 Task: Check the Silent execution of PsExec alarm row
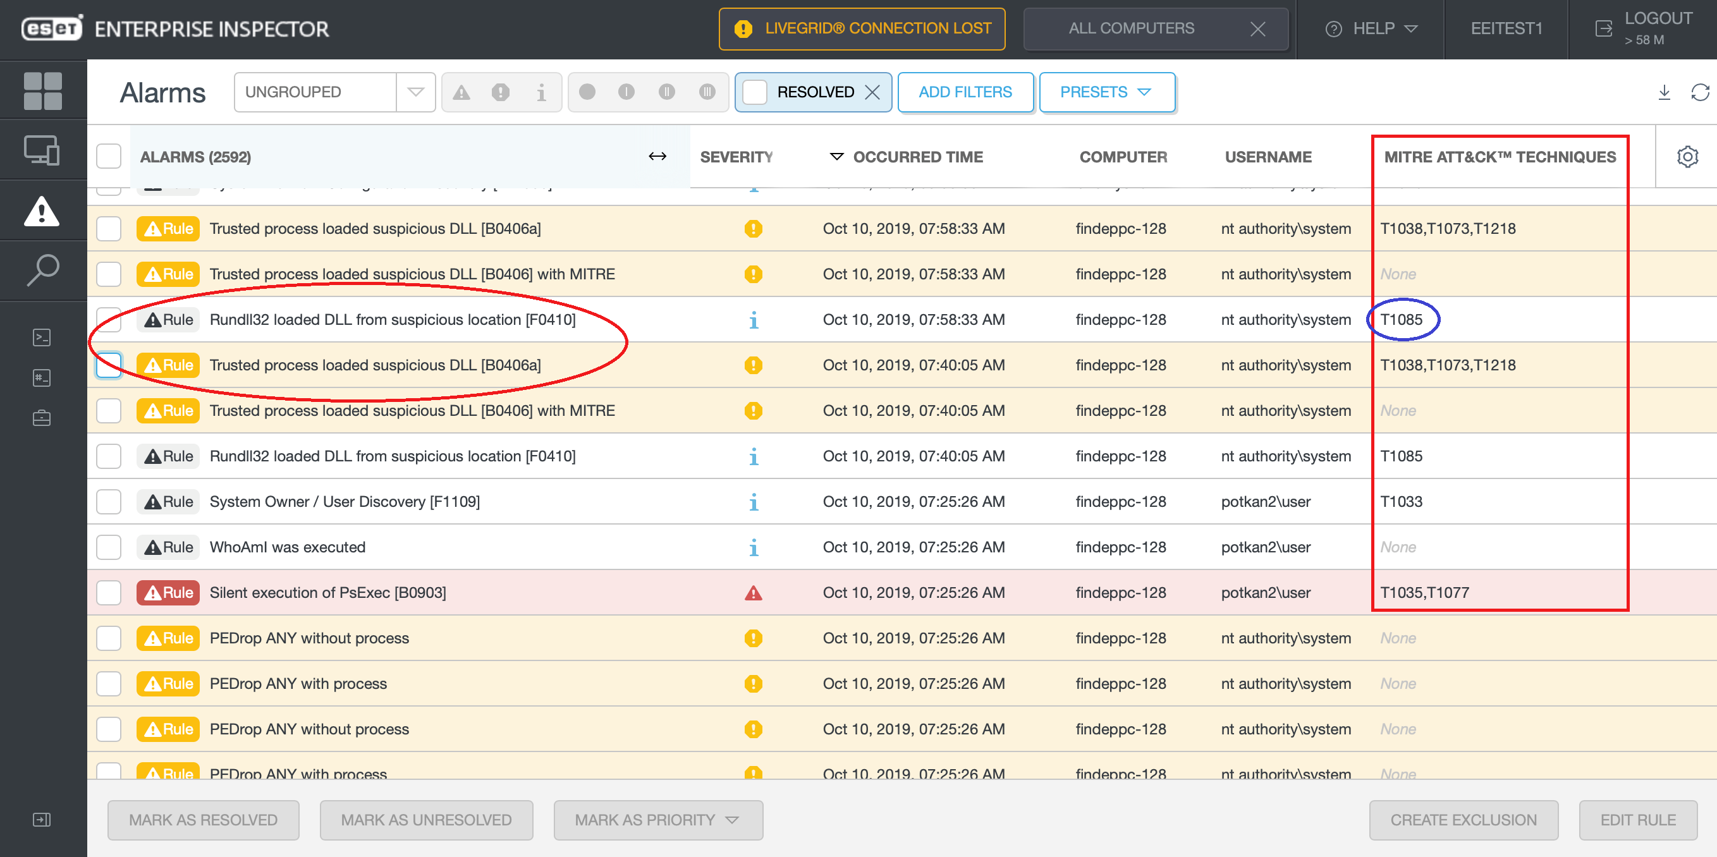click(108, 592)
